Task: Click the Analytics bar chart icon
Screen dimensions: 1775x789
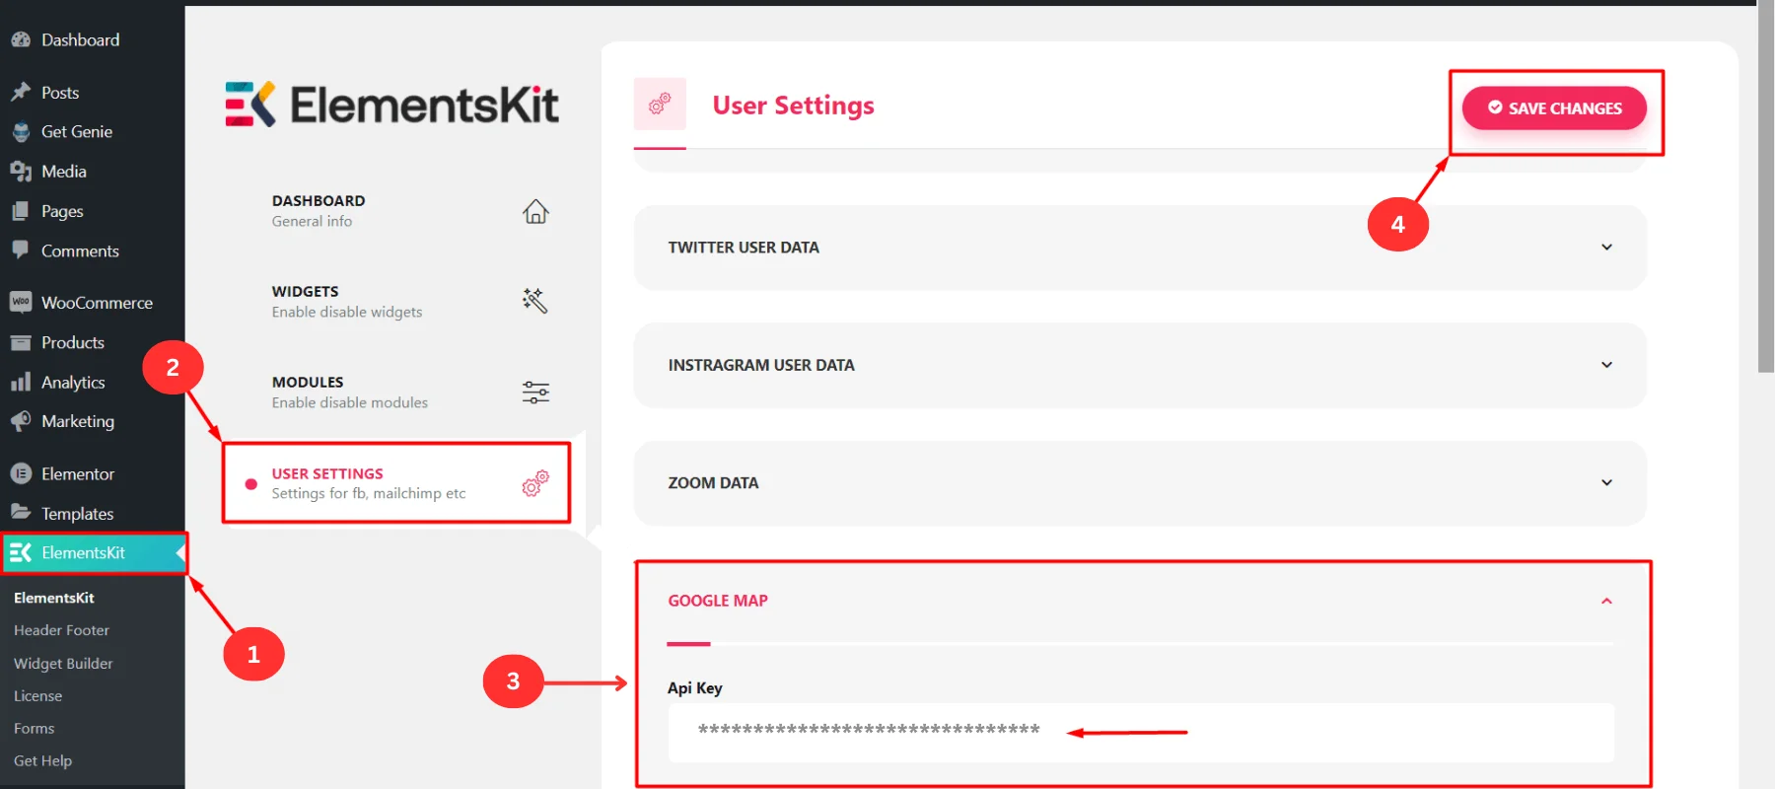Action: pyautogui.click(x=21, y=382)
